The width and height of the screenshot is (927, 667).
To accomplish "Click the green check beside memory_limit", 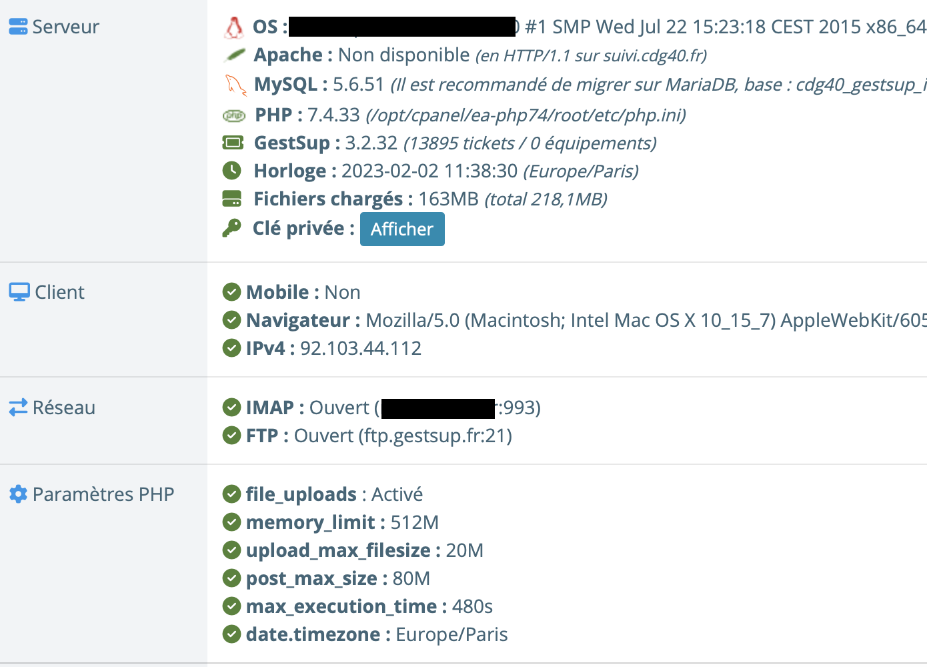I will point(231,522).
